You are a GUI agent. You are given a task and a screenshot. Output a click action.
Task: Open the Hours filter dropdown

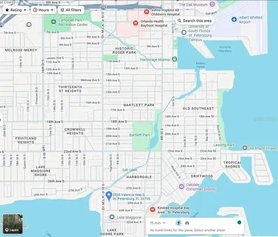(43, 10)
